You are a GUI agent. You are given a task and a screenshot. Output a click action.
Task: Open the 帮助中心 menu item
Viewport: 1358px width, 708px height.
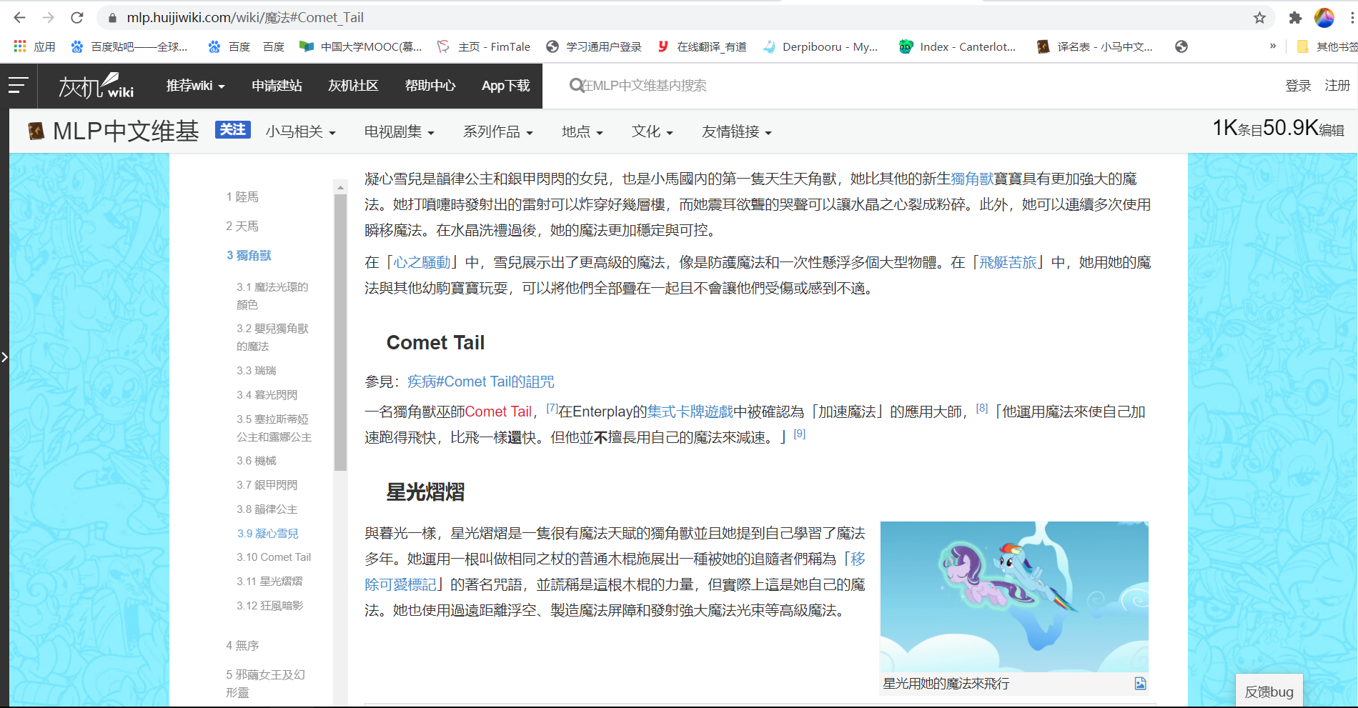coord(430,86)
